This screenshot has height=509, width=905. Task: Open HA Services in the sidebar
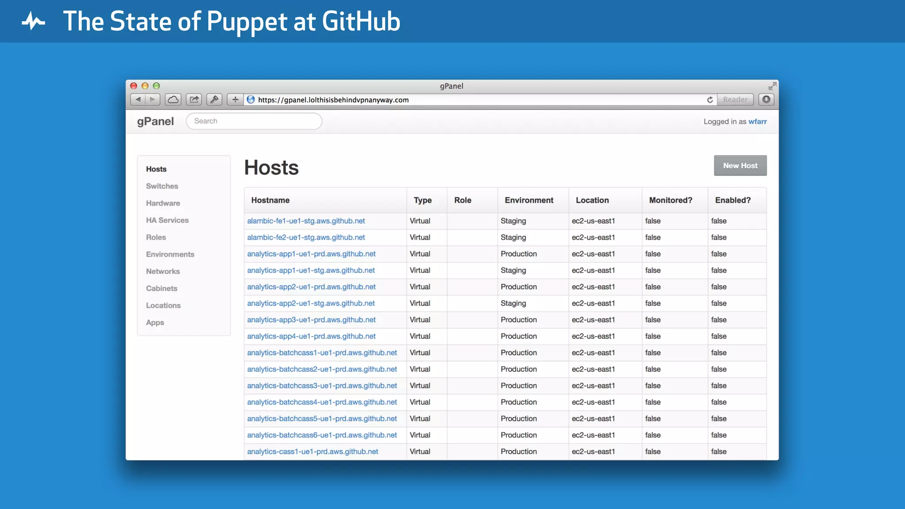pyautogui.click(x=167, y=220)
